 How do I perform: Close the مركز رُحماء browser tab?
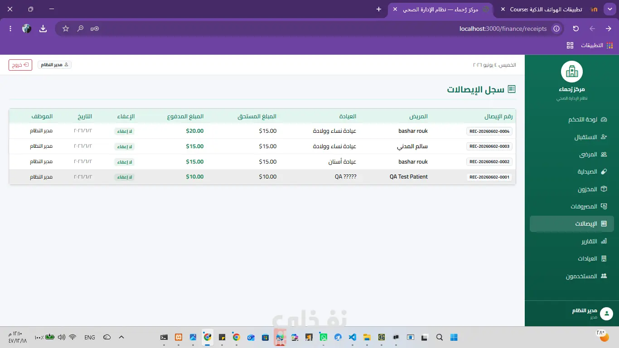[395, 9]
